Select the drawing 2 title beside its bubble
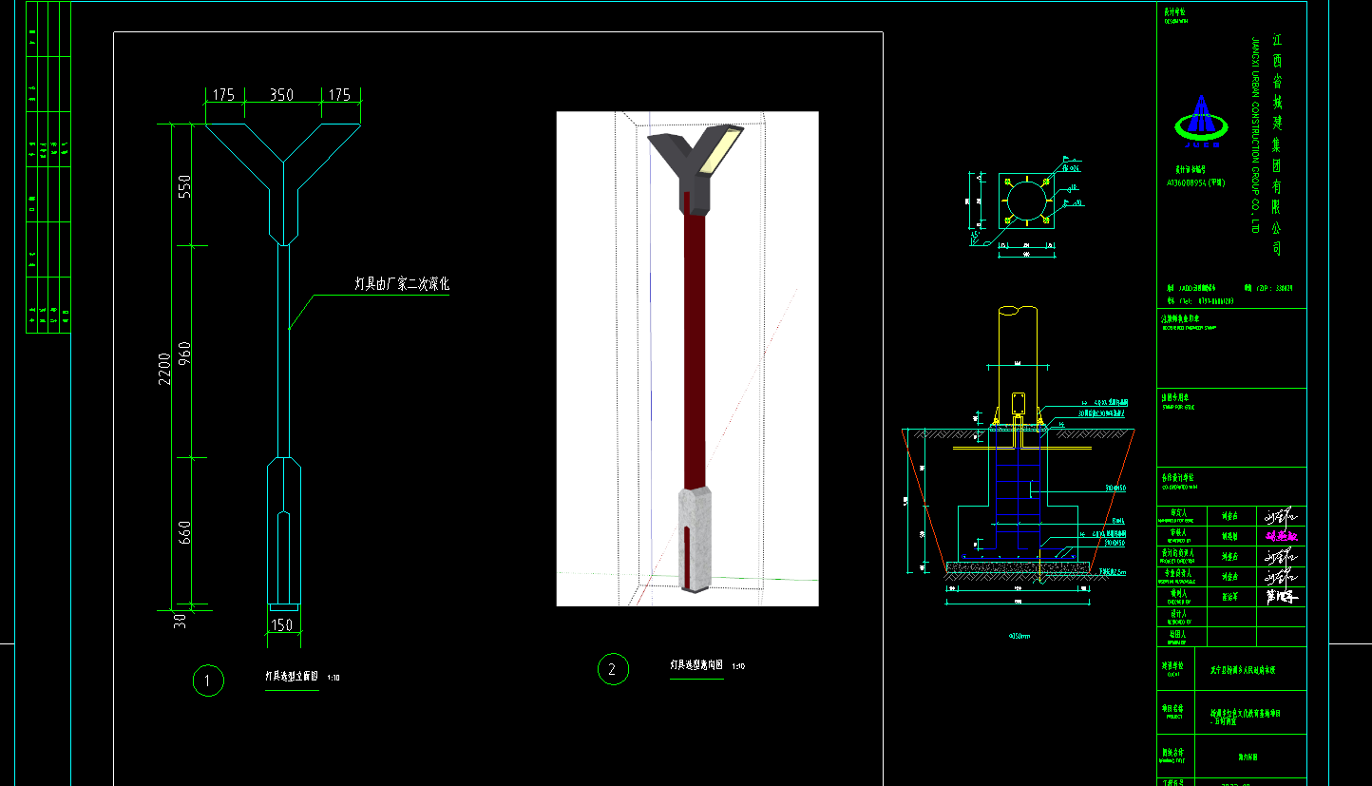Image resolution: width=1372 pixels, height=786 pixels. click(x=696, y=665)
